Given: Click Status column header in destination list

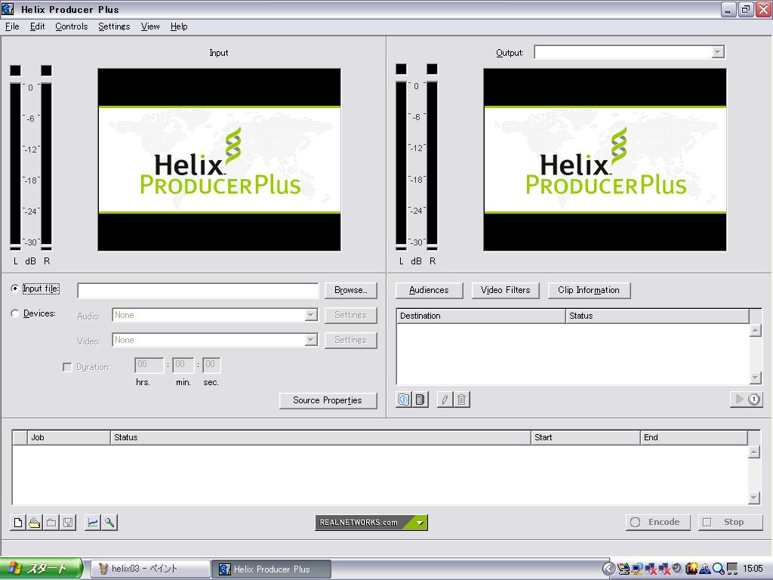Looking at the screenshot, I should coord(658,316).
